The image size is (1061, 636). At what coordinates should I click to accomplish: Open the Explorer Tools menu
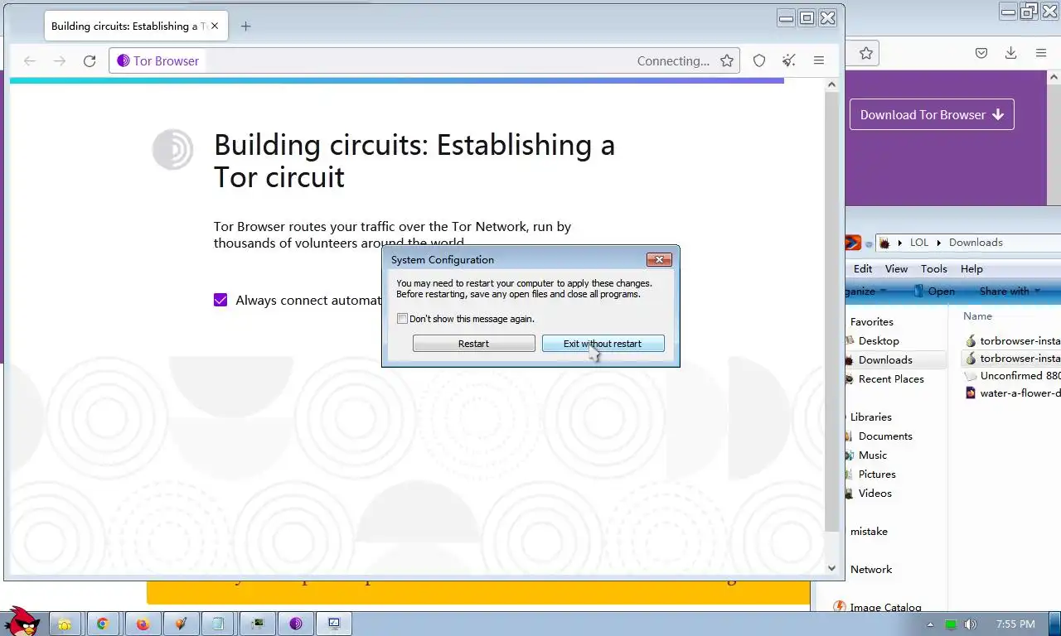[933, 268]
